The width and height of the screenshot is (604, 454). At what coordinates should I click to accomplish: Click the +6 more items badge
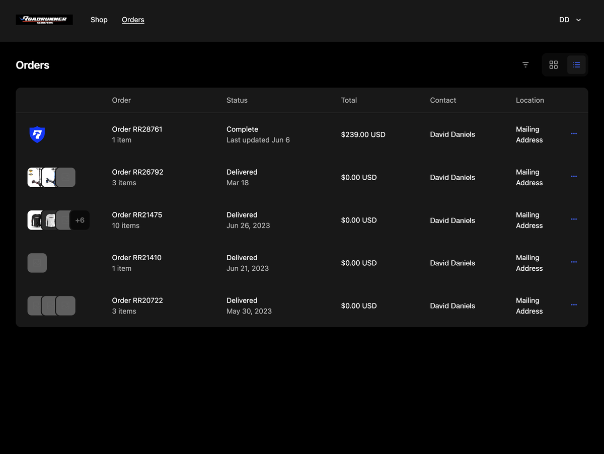click(80, 220)
